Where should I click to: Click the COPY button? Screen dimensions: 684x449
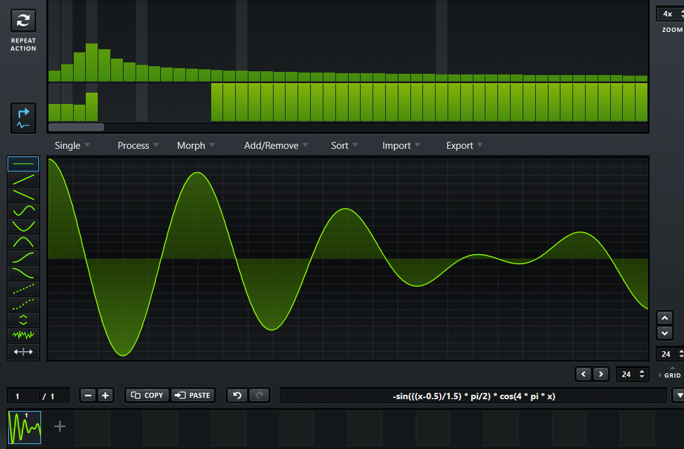click(x=147, y=395)
